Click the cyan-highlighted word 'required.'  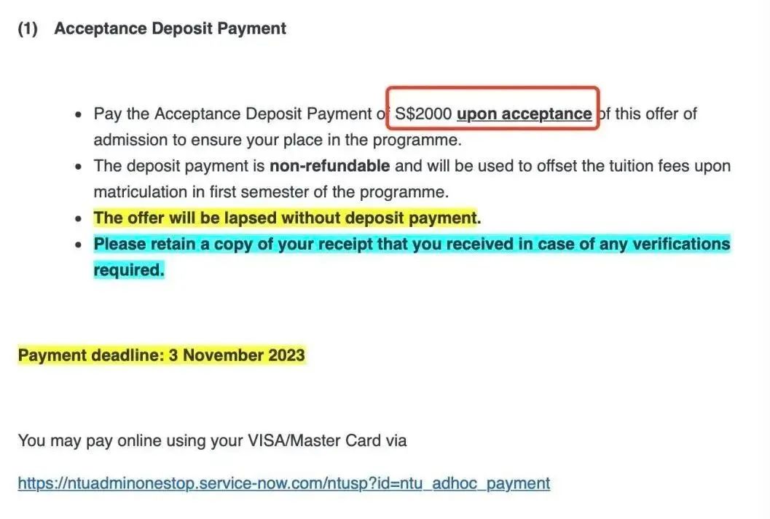click(x=129, y=270)
